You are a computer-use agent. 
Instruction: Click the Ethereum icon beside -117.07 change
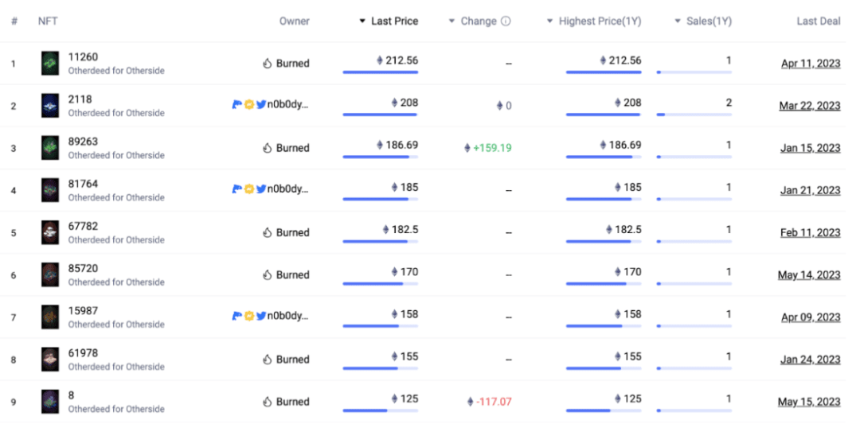[471, 402]
